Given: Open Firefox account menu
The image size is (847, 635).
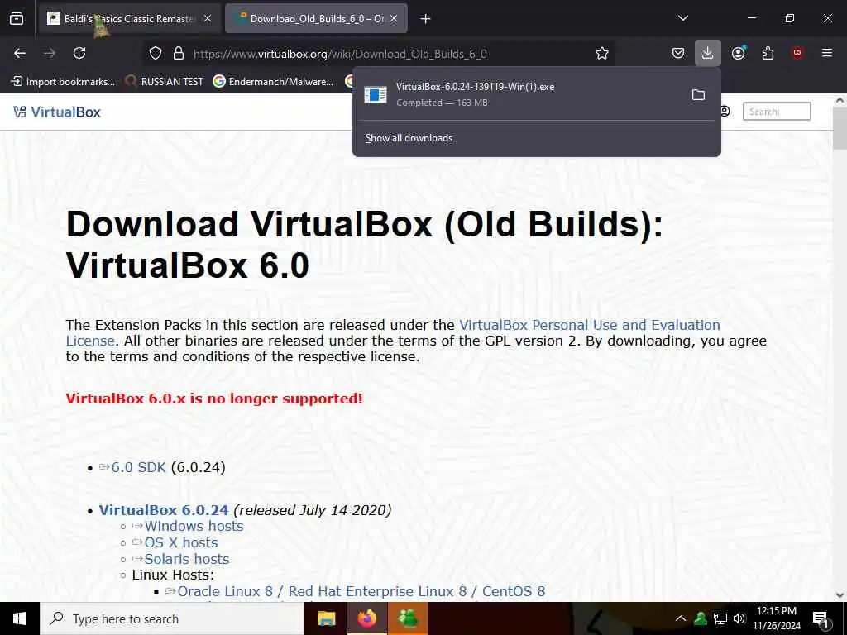Looking at the screenshot, I should click(x=738, y=53).
